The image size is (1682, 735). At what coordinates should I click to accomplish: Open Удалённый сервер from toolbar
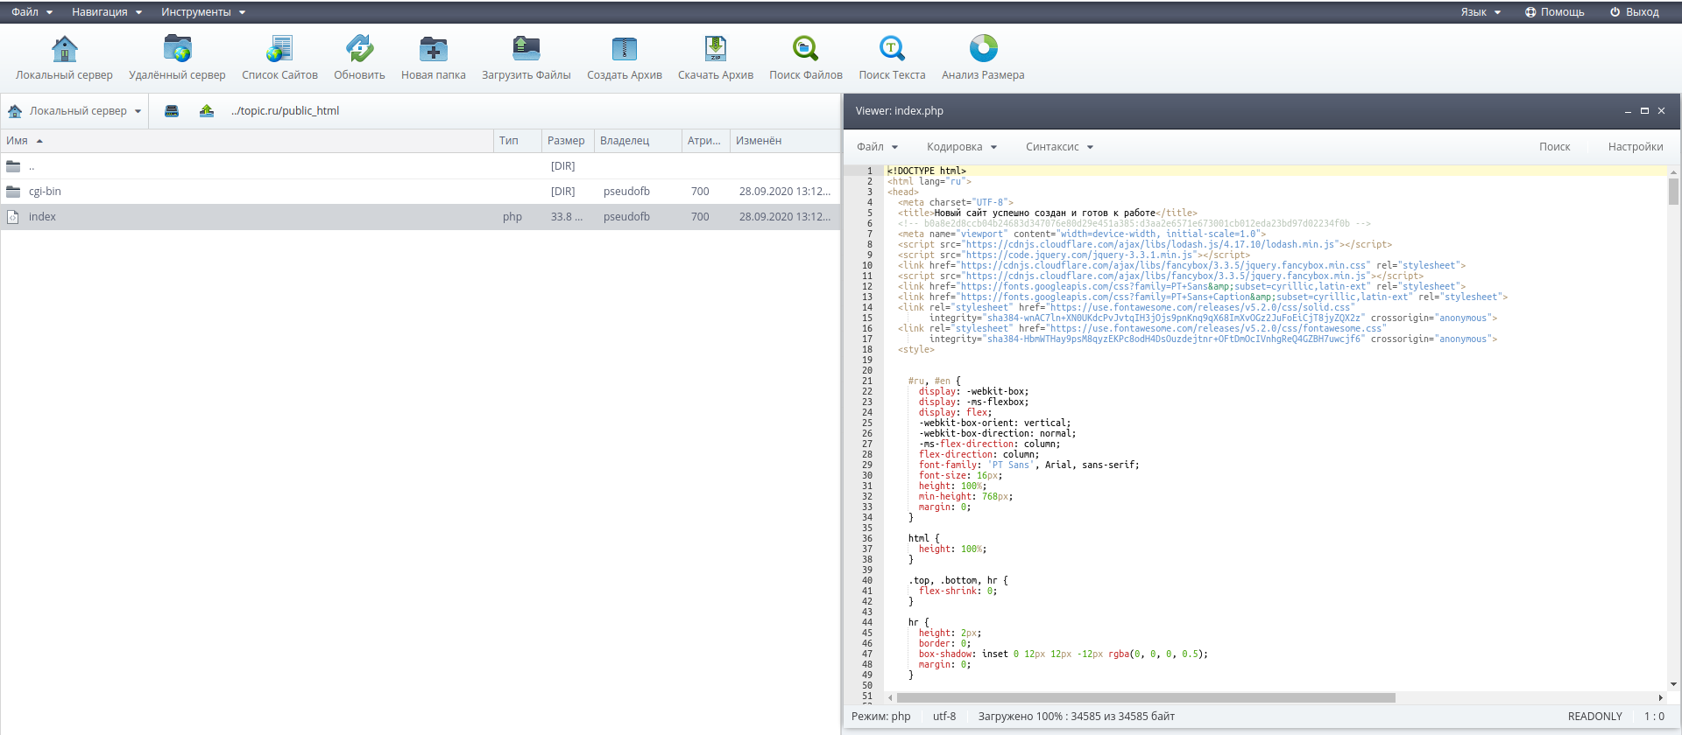click(x=177, y=49)
